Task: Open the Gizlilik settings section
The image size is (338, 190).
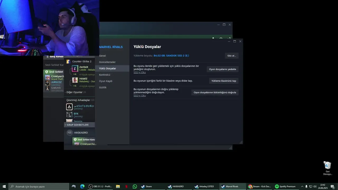Action: pyautogui.click(x=112, y=87)
